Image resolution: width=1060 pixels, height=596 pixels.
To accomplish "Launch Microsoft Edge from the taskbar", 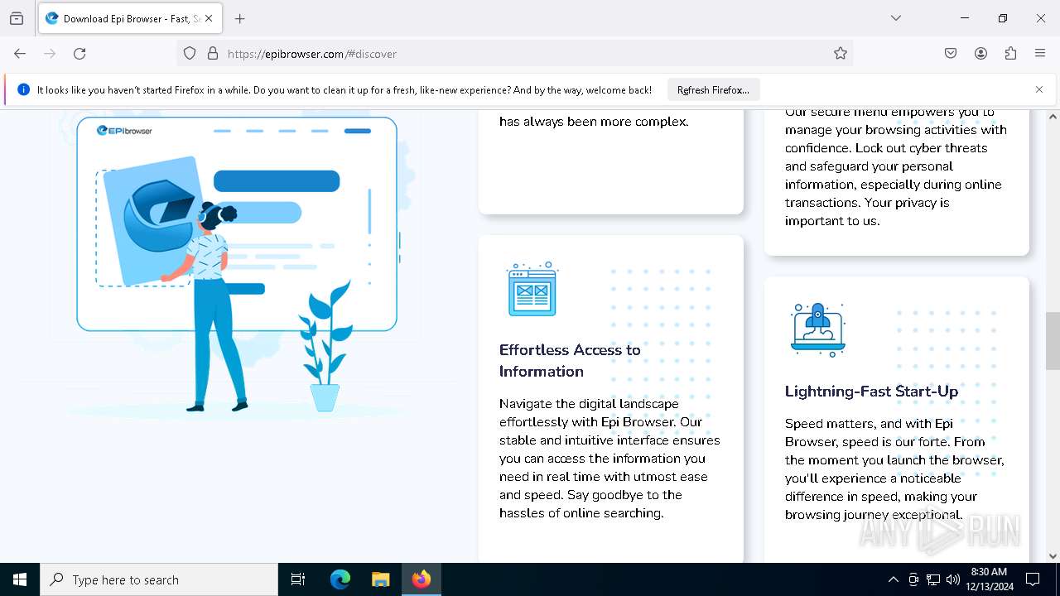I will coord(340,579).
